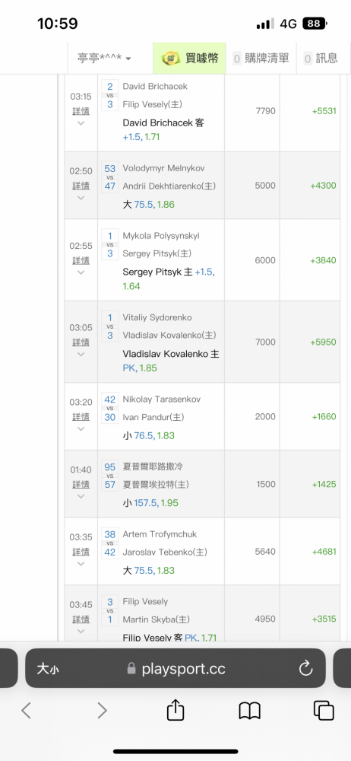
Task: Expand 詳情 for the 02:55 Polysynskyi match
Action: 81,260
